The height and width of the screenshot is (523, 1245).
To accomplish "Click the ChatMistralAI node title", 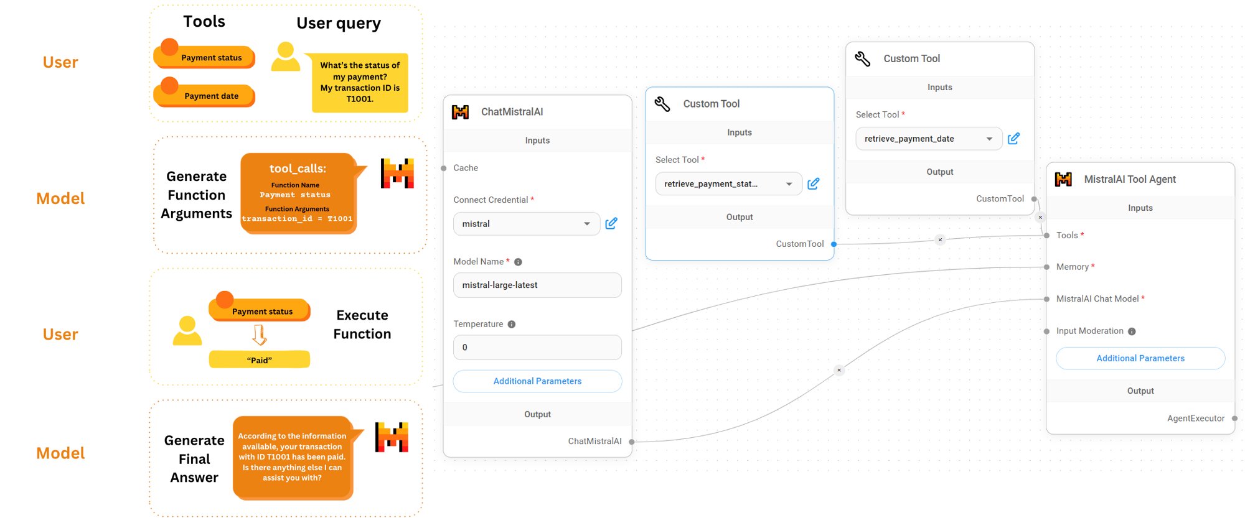I will click(512, 112).
